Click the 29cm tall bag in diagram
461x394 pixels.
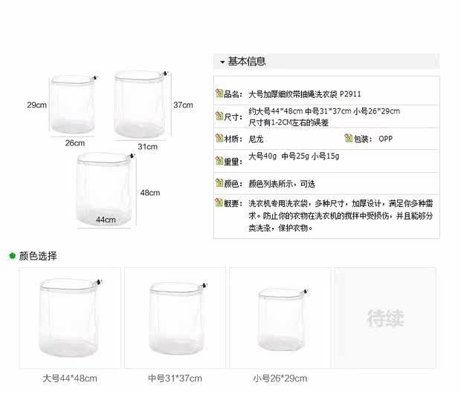point(73,105)
